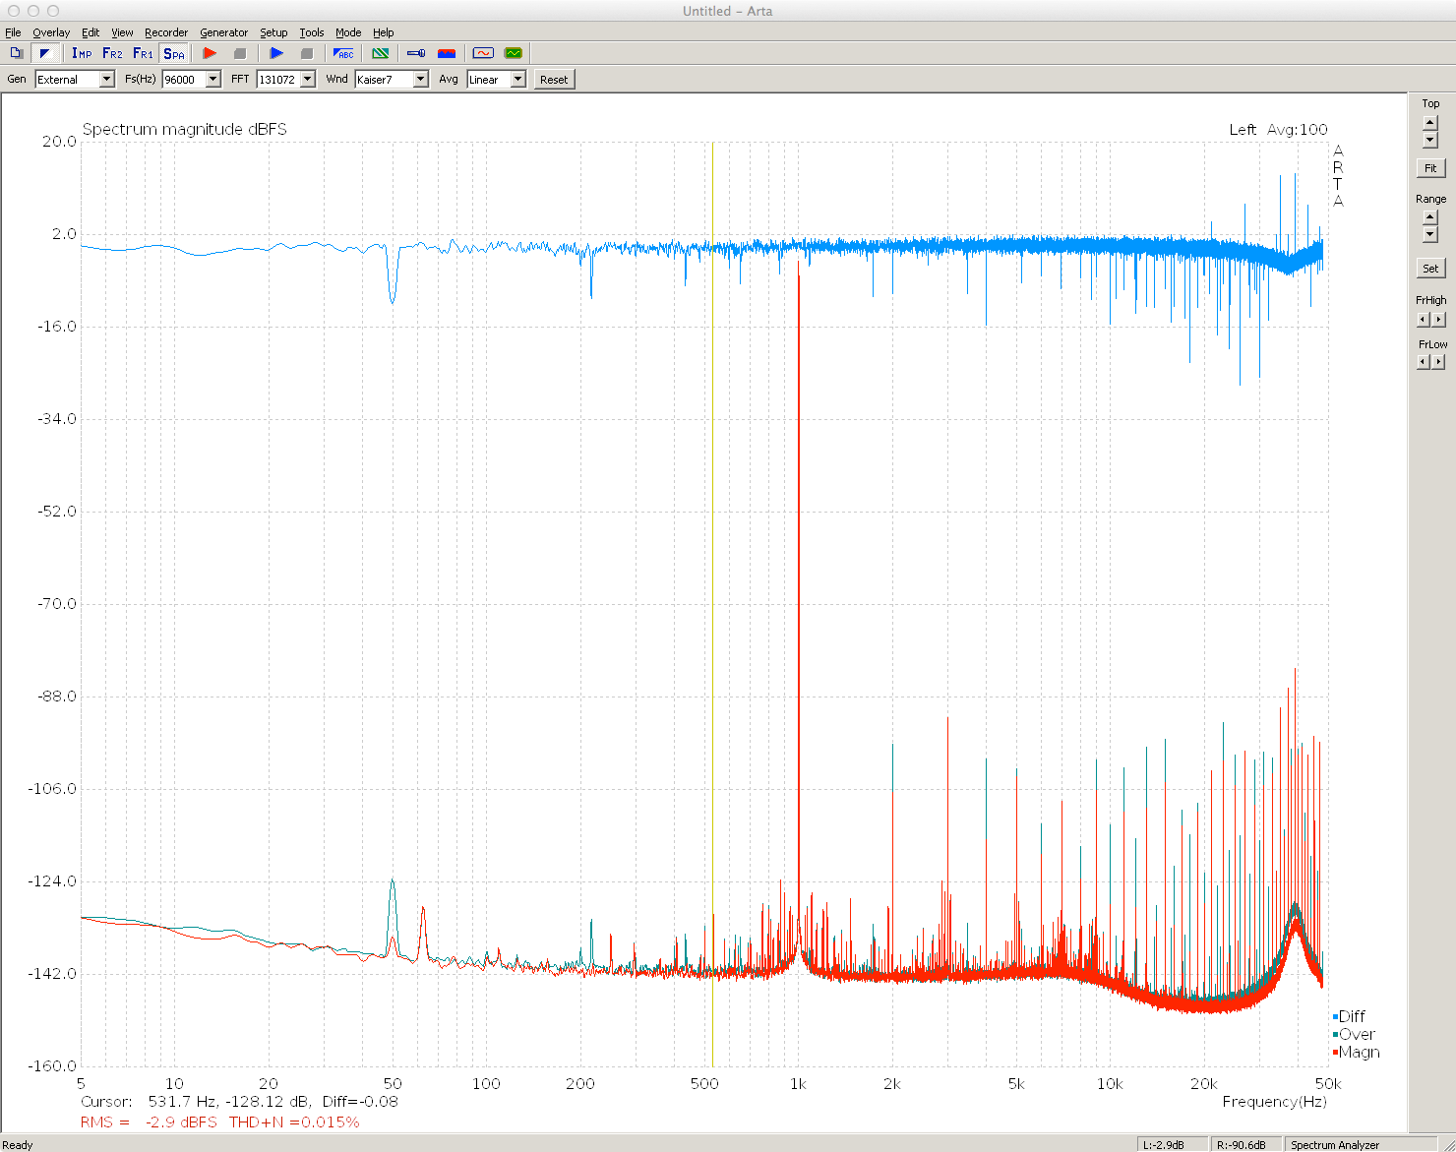Click the Reset averaging button
Viewport: 1456px width, 1152px height.
tap(554, 80)
